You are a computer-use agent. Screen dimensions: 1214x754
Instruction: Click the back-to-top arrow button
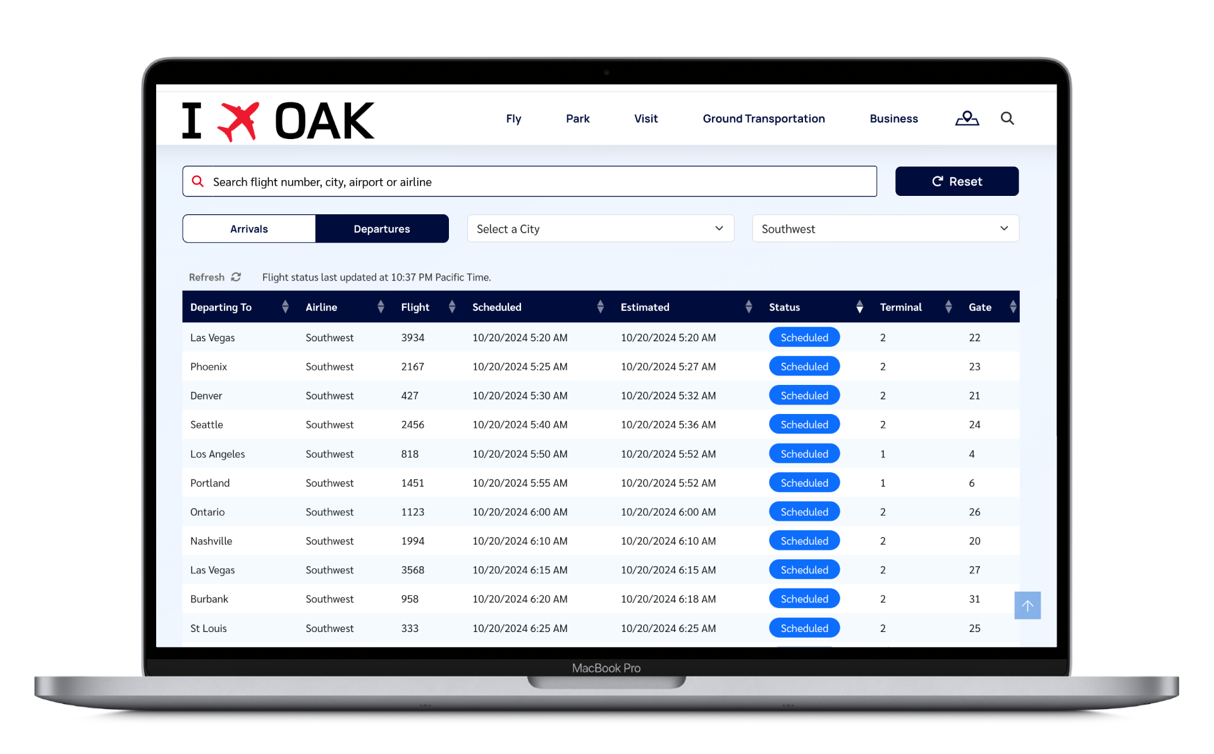(x=1027, y=605)
